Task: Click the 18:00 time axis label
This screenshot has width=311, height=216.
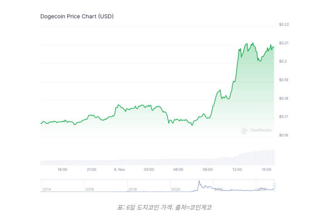Action: (x=63, y=170)
